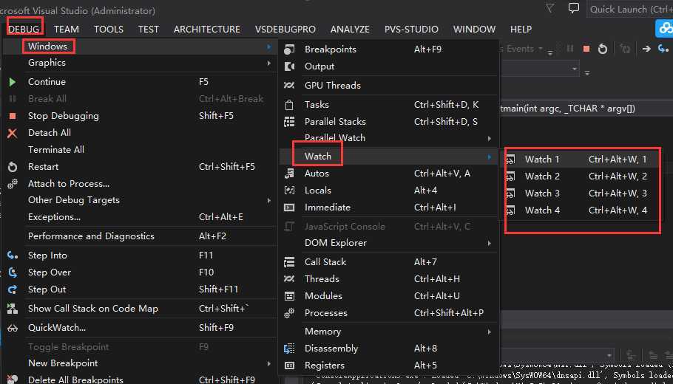Click the Parallel Stacks icon
This screenshot has height=384, width=673.
click(x=289, y=122)
